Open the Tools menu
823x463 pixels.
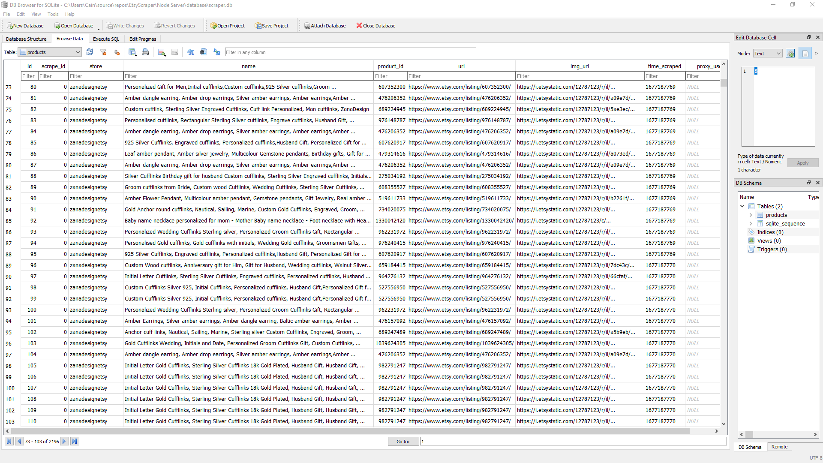click(x=53, y=14)
